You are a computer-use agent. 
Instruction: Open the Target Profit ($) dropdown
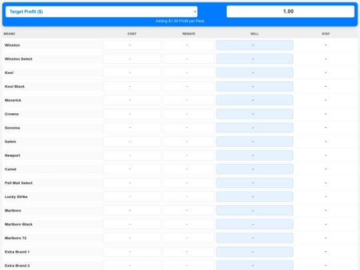click(x=101, y=12)
